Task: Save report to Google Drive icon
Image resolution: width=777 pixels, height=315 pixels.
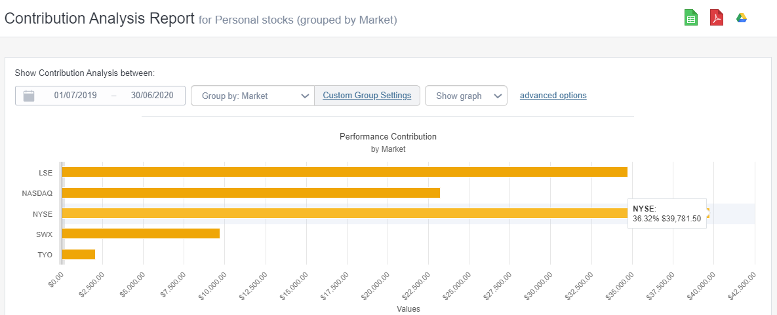Action: 742,18
